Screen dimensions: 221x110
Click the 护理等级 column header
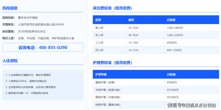(x=129, y=74)
